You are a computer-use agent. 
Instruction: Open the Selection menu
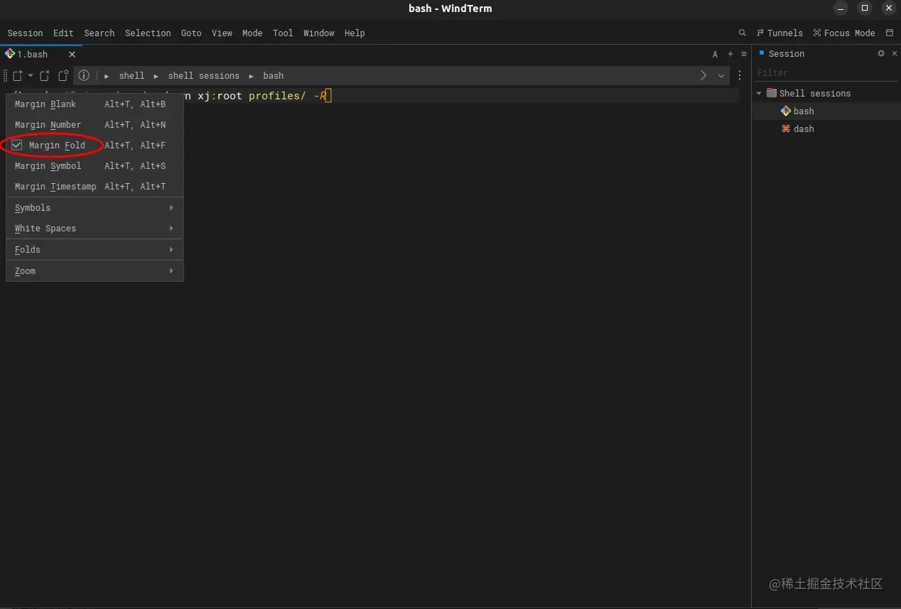148,33
